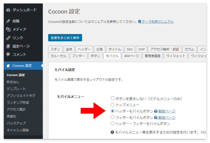This screenshot has height=143, width=210.
Task: Select ボタンを表示しない radio option
Action: click(x=113, y=98)
